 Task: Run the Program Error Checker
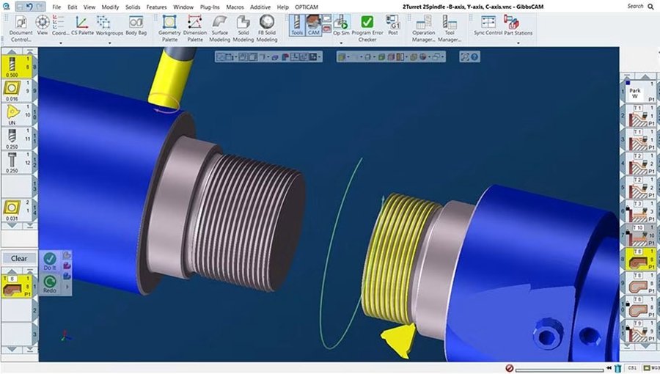pos(367,28)
